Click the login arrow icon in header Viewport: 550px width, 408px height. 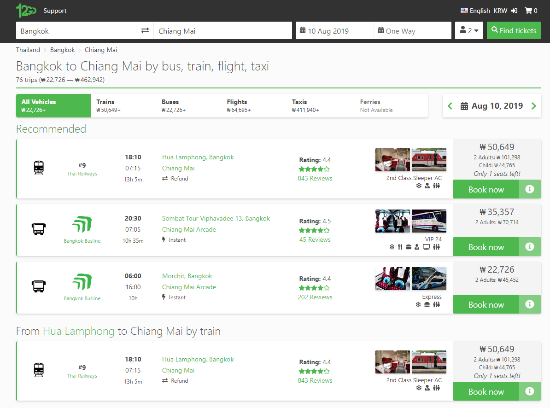click(x=514, y=11)
